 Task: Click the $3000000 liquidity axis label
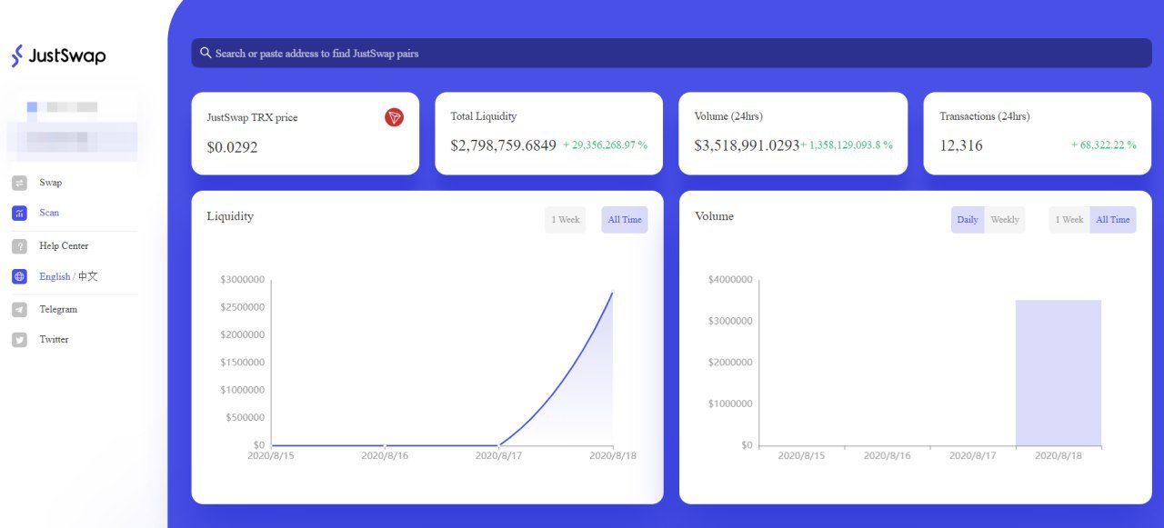click(242, 280)
